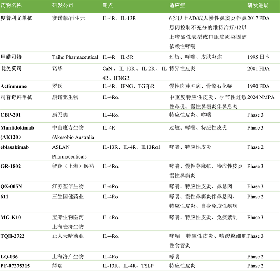Screen dimensions: 280x272
Task: Click the 研发进展 column header
Action: click(x=258, y=6)
